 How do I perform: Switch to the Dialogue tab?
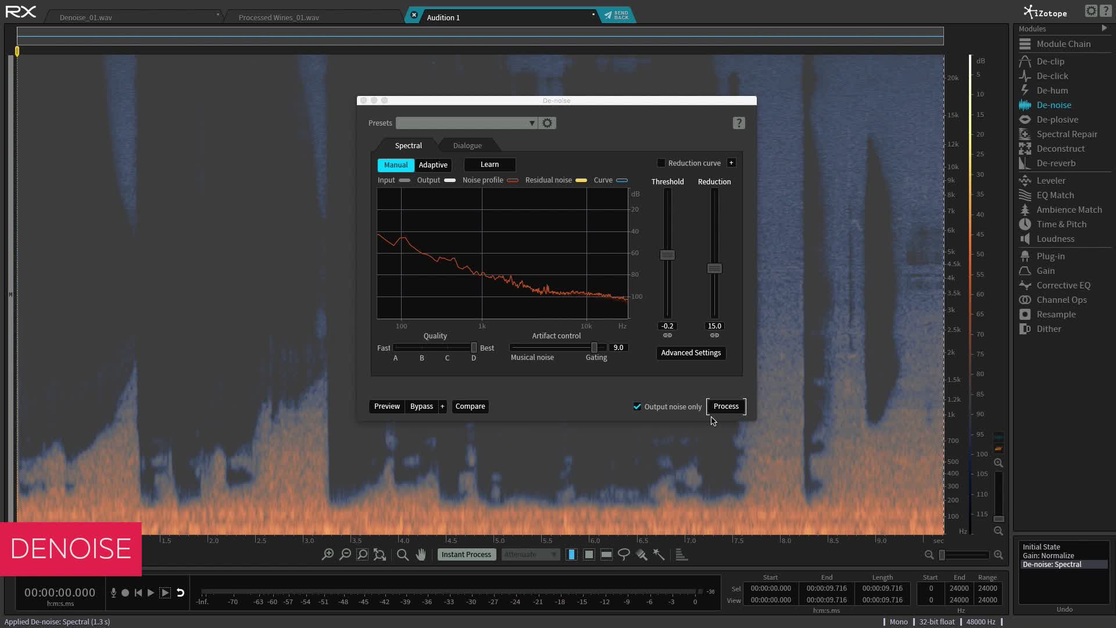pyautogui.click(x=467, y=145)
